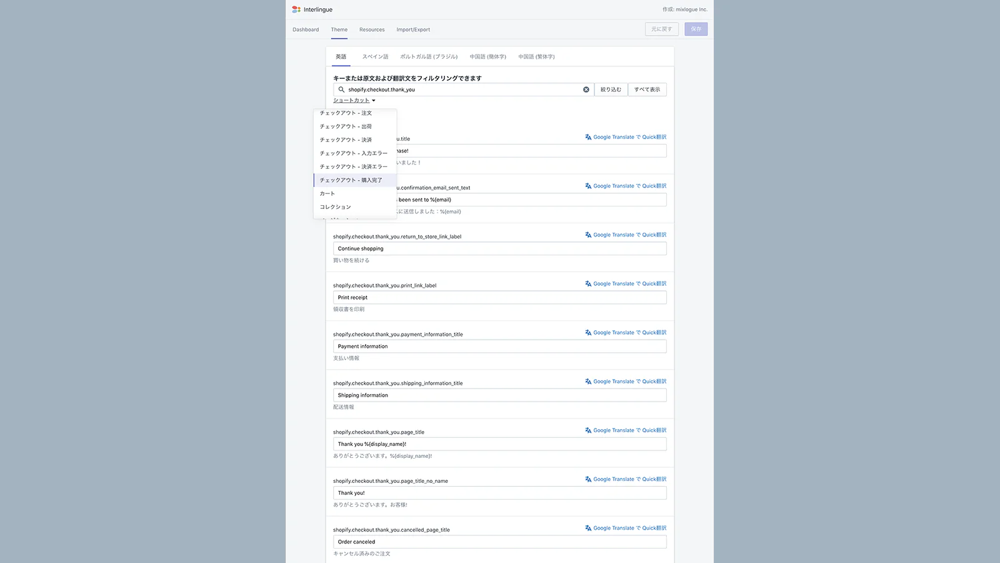Click the Thank you %{display_name}! field

tap(499, 444)
